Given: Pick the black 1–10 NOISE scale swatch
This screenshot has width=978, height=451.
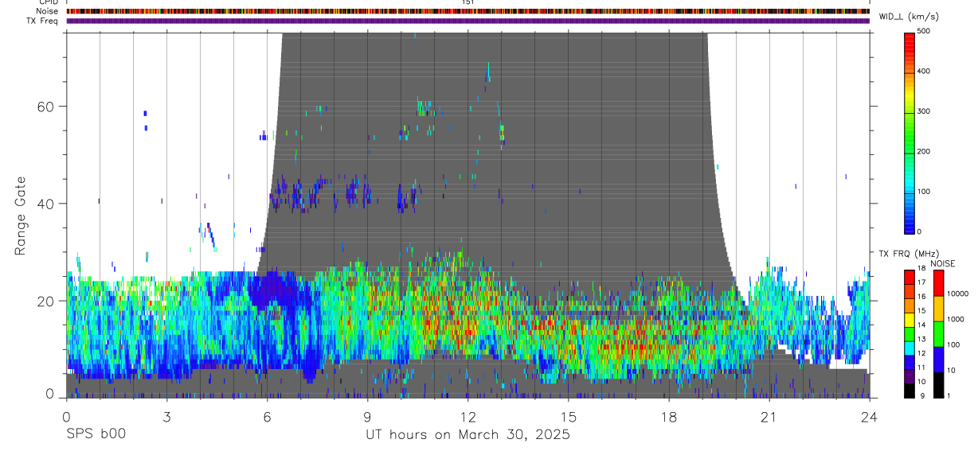Looking at the screenshot, I should pos(937,384).
